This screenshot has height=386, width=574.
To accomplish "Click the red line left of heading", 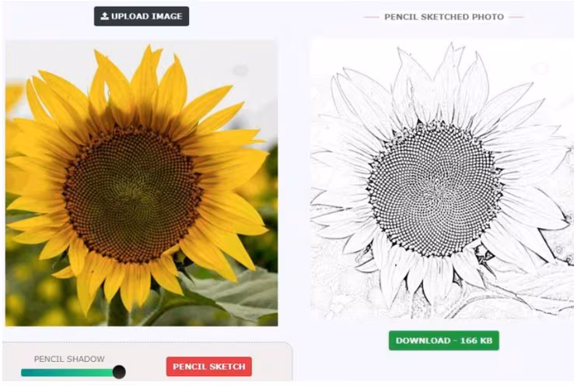I will click(372, 17).
